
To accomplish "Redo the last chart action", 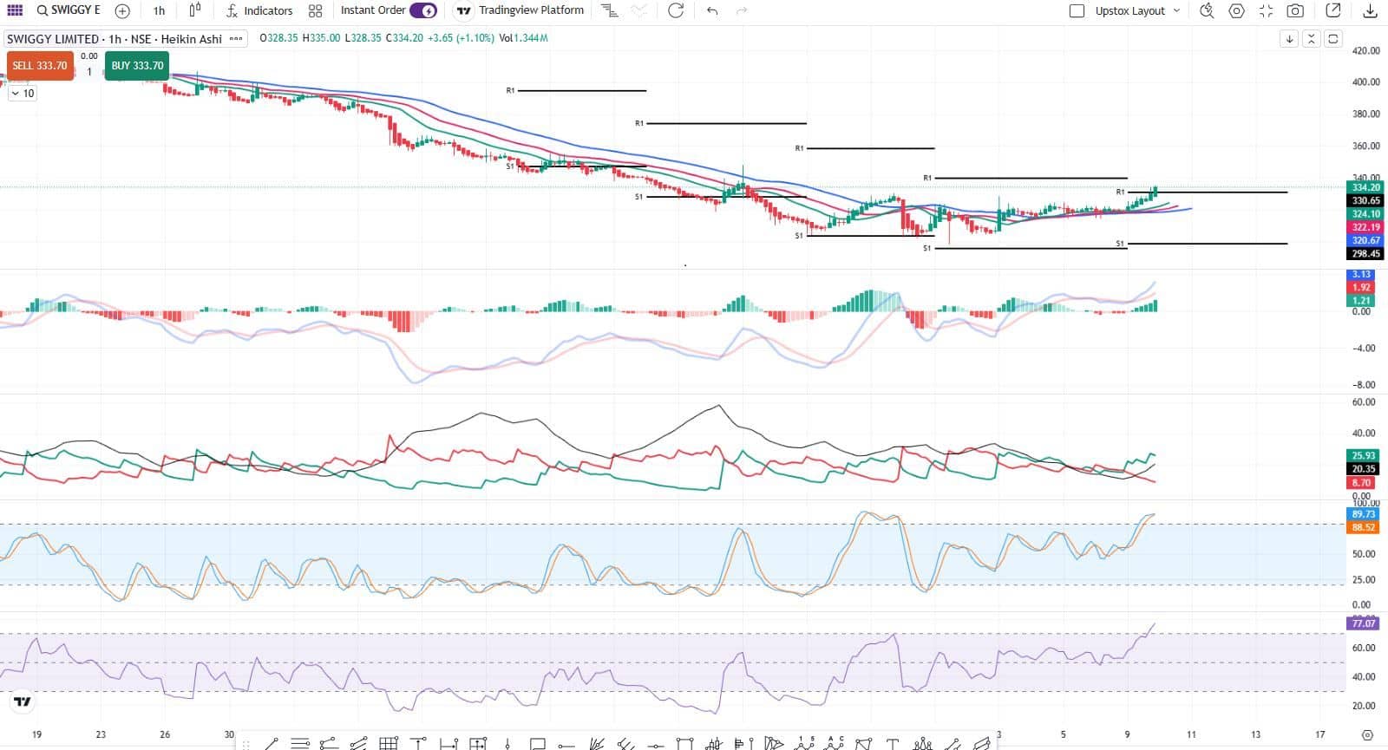I will [741, 10].
